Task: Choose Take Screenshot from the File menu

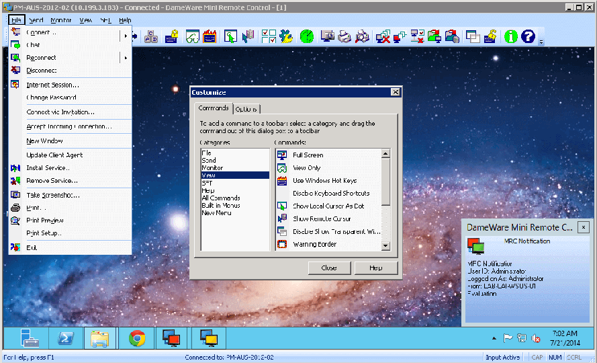Action: 70,195
